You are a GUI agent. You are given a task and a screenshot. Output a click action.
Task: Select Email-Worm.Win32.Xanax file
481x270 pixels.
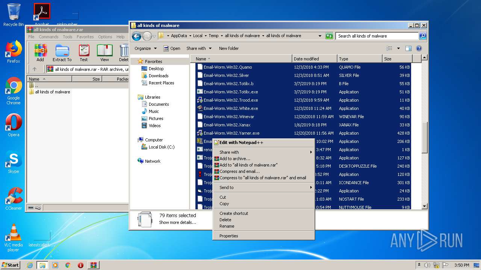[304, 125]
